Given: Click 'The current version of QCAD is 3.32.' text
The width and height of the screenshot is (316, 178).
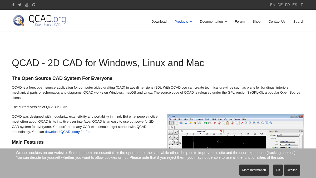Looking at the screenshot, I should click(x=40, y=107).
